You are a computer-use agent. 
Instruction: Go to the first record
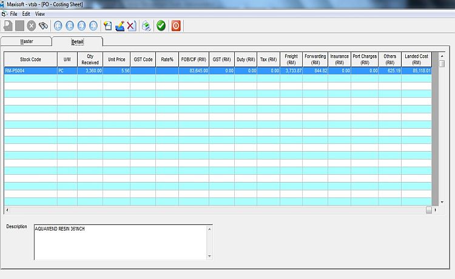pyautogui.click(x=58, y=25)
